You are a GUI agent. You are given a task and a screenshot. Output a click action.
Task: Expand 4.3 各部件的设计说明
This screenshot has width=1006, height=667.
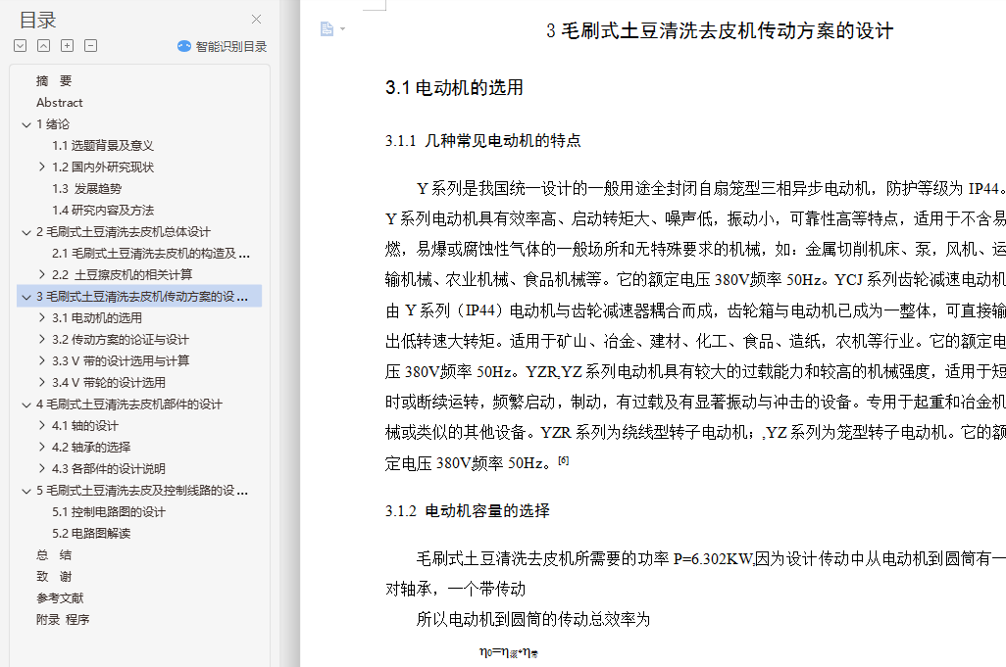point(42,468)
